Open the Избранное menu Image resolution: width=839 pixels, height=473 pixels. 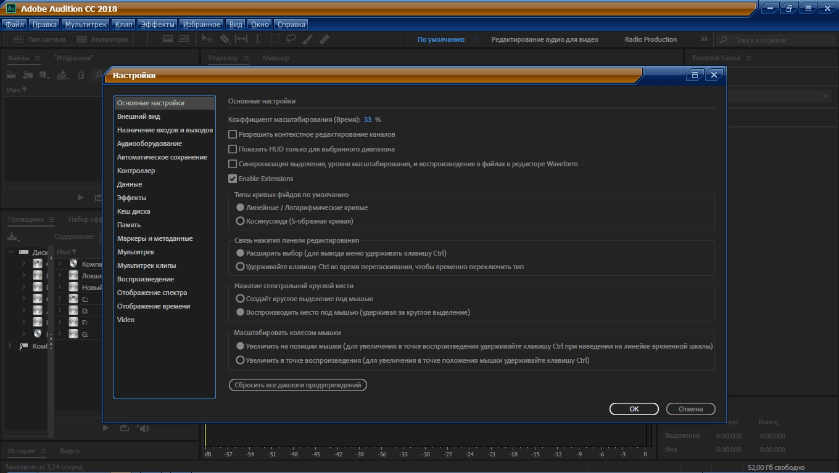point(201,25)
